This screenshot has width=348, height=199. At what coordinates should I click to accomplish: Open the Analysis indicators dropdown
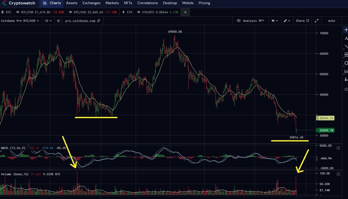tap(254, 21)
